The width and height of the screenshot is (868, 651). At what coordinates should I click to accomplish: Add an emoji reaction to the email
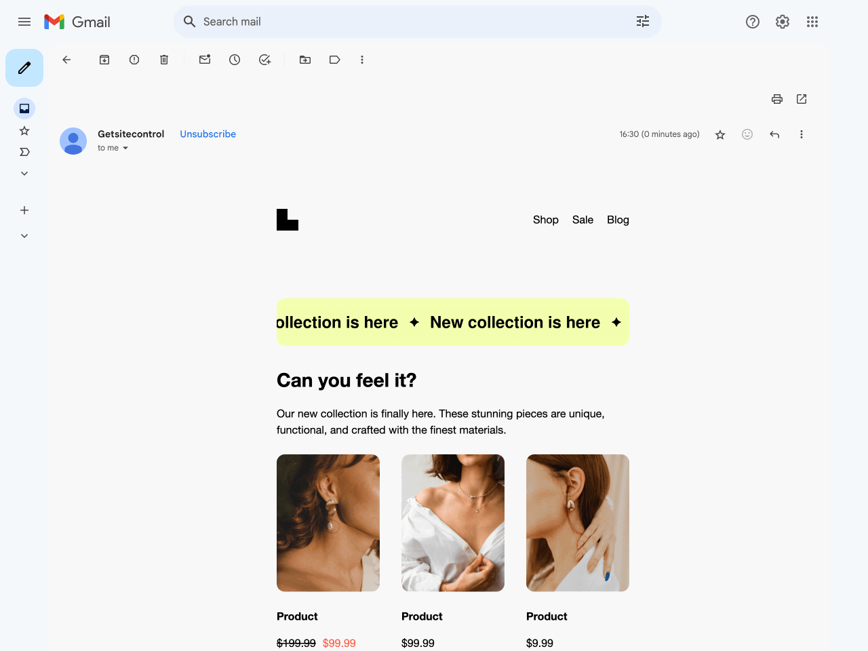(x=747, y=134)
